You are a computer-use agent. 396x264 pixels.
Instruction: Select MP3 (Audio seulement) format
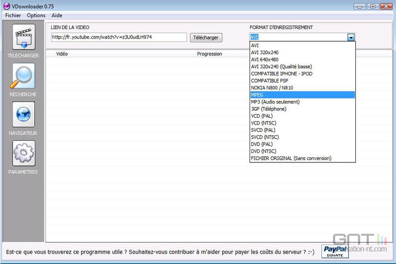click(x=303, y=102)
